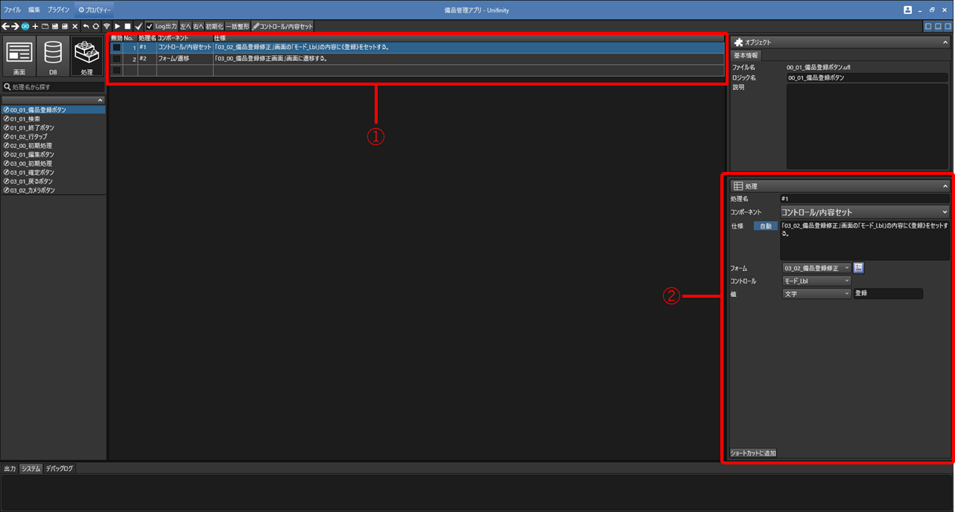Screen dimensions: 955x512
Task: Click the 一括整形 toolbar button
Action: tap(238, 26)
